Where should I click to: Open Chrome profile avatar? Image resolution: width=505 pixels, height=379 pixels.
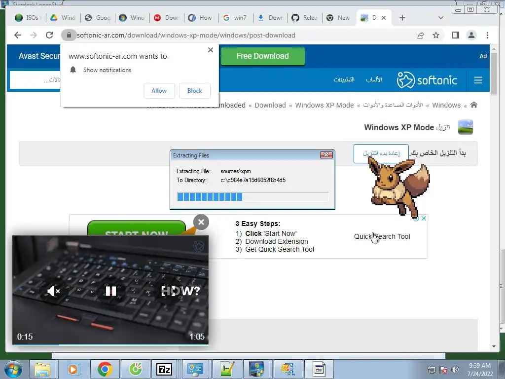click(471, 35)
